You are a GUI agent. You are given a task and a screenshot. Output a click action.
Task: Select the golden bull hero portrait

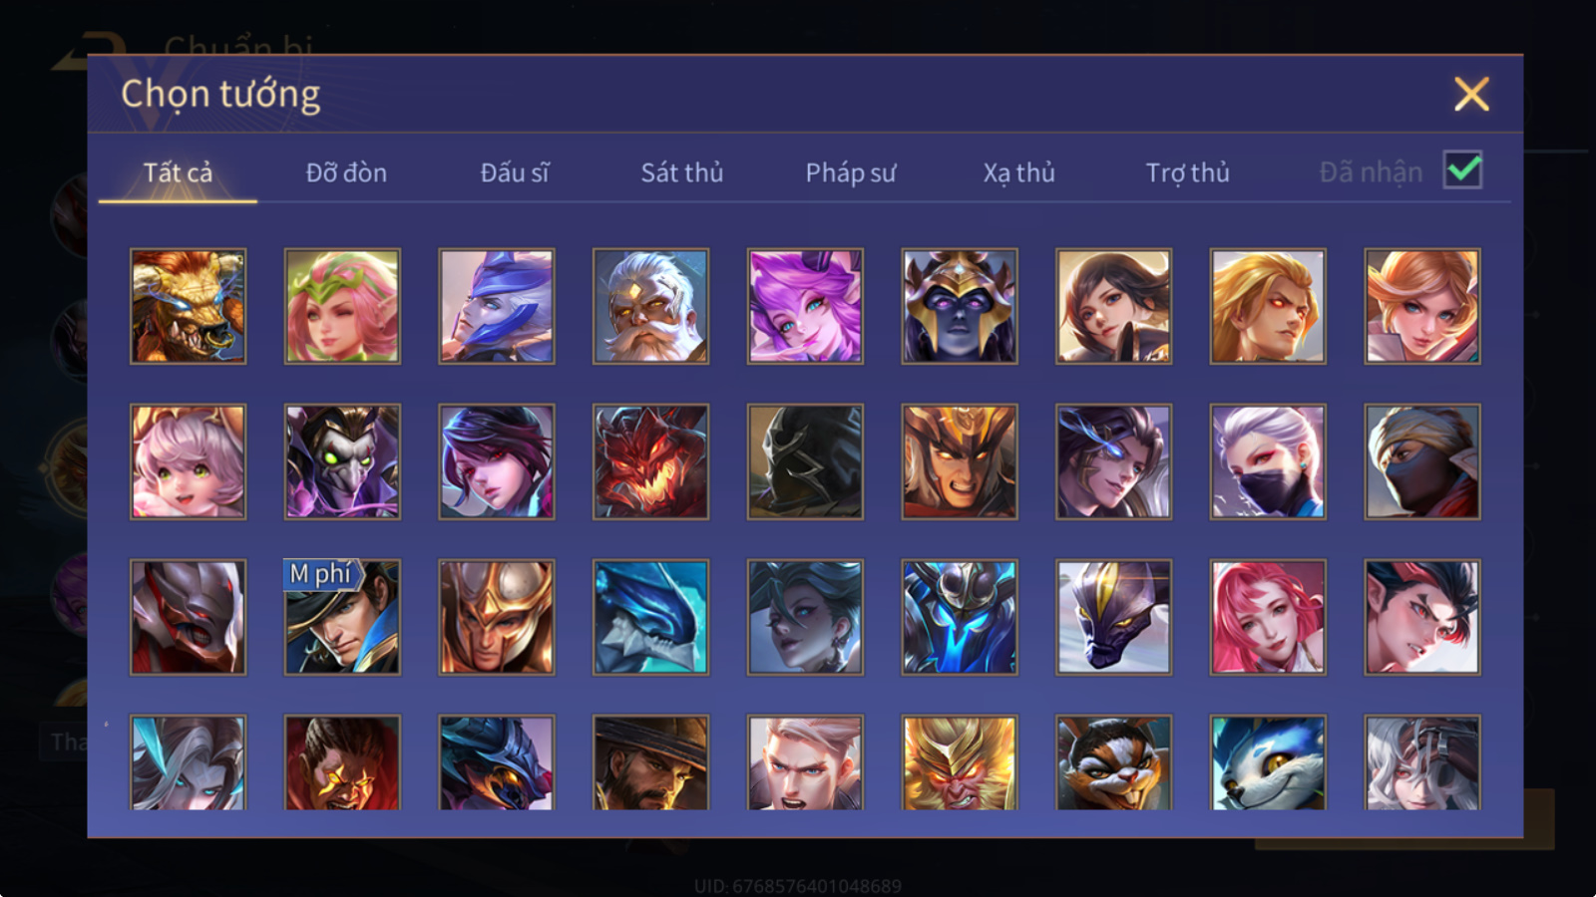pos(188,306)
